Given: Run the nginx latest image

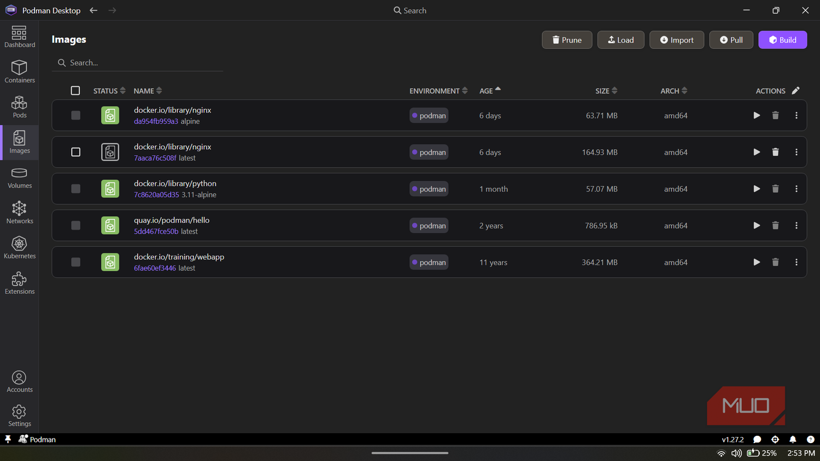Looking at the screenshot, I should tap(757, 152).
